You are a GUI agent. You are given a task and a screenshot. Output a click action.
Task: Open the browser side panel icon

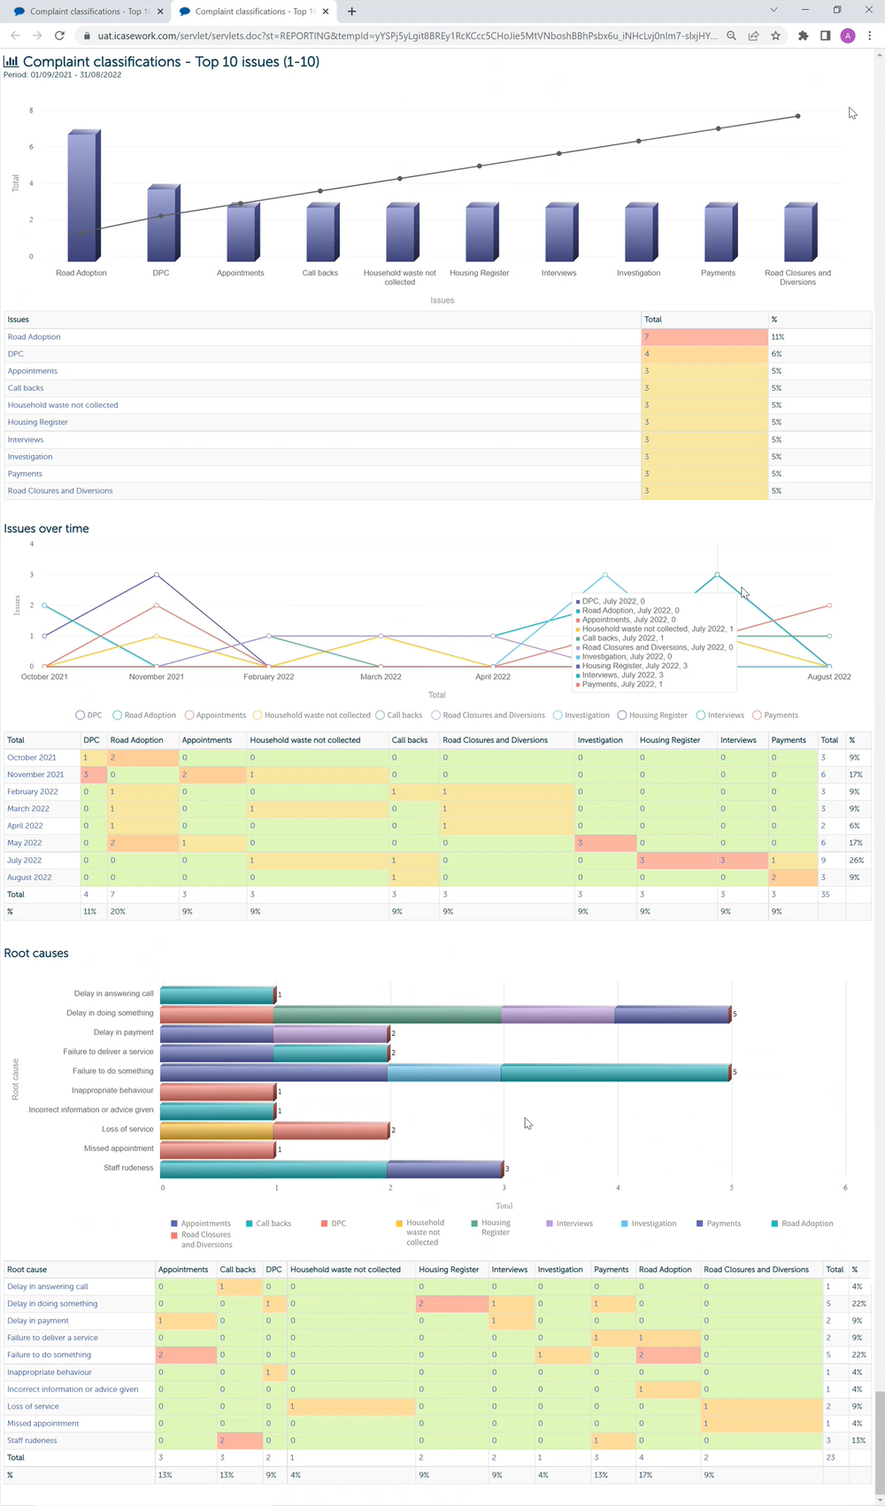tap(826, 35)
